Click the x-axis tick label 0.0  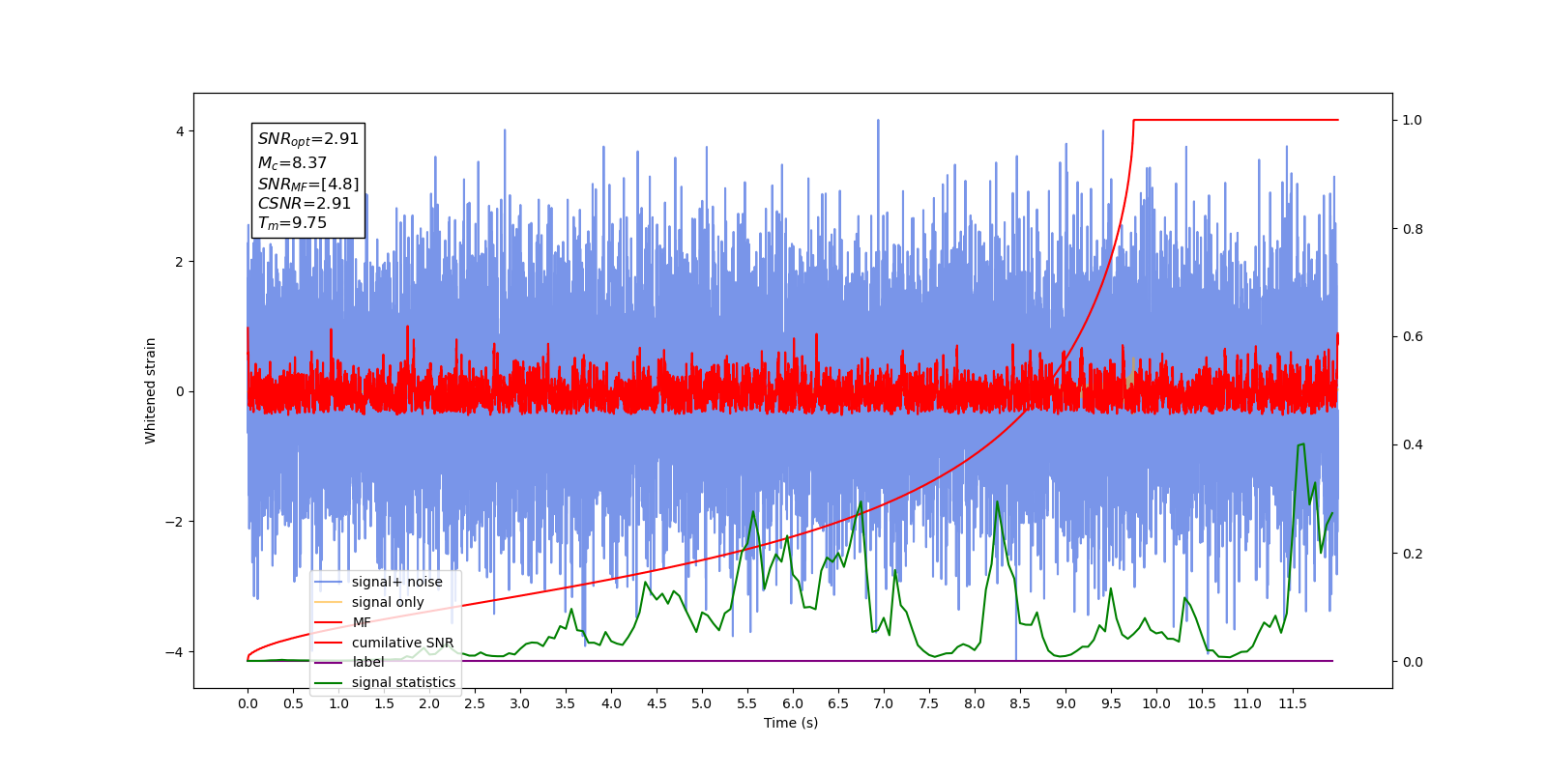(x=248, y=703)
